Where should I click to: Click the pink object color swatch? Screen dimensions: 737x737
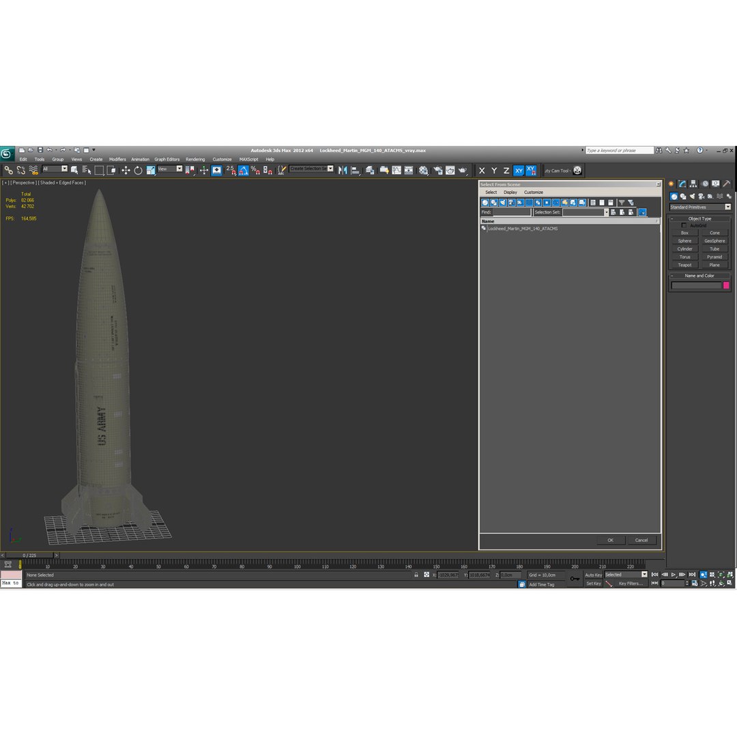click(725, 285)
